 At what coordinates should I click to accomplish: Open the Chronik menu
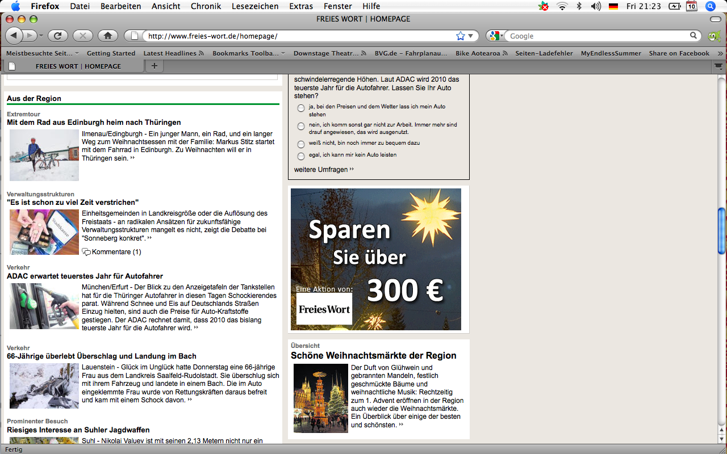[x=206, y=6]
